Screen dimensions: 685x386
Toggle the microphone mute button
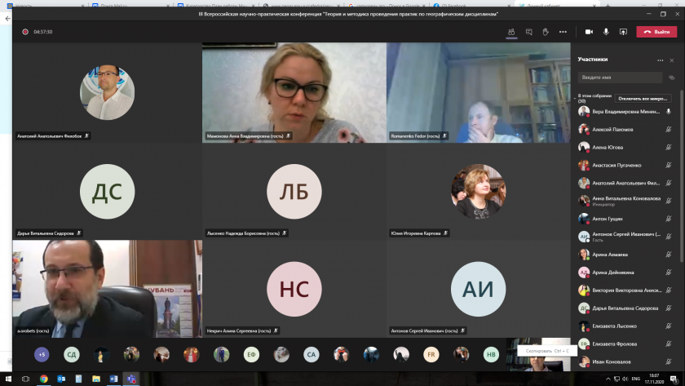click(x=606, y=32)
